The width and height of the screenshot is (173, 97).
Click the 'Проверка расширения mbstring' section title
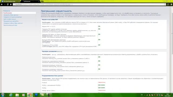(52, 51)
